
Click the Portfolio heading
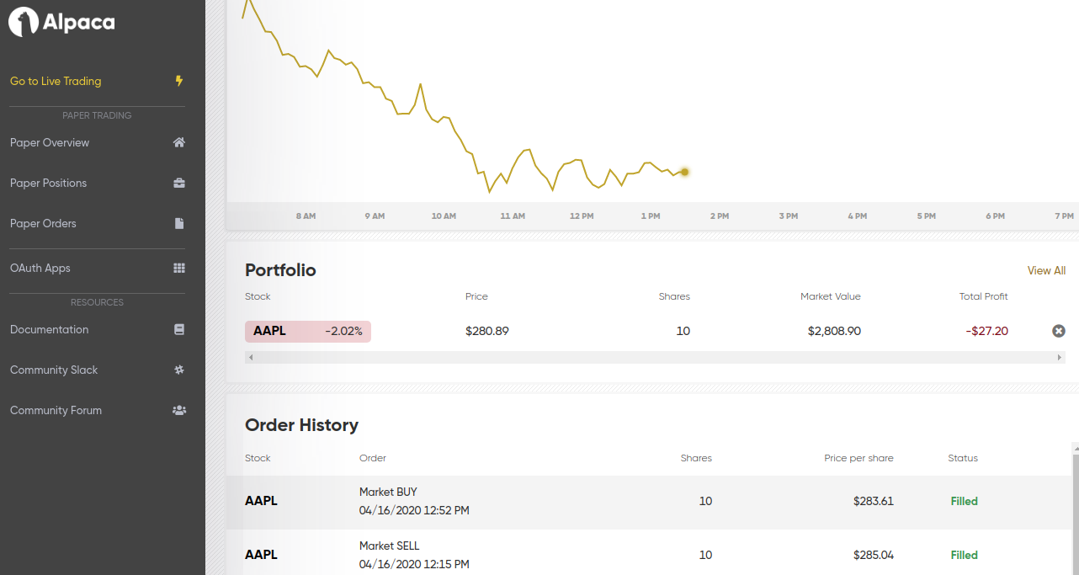click(x=280, y=270)
